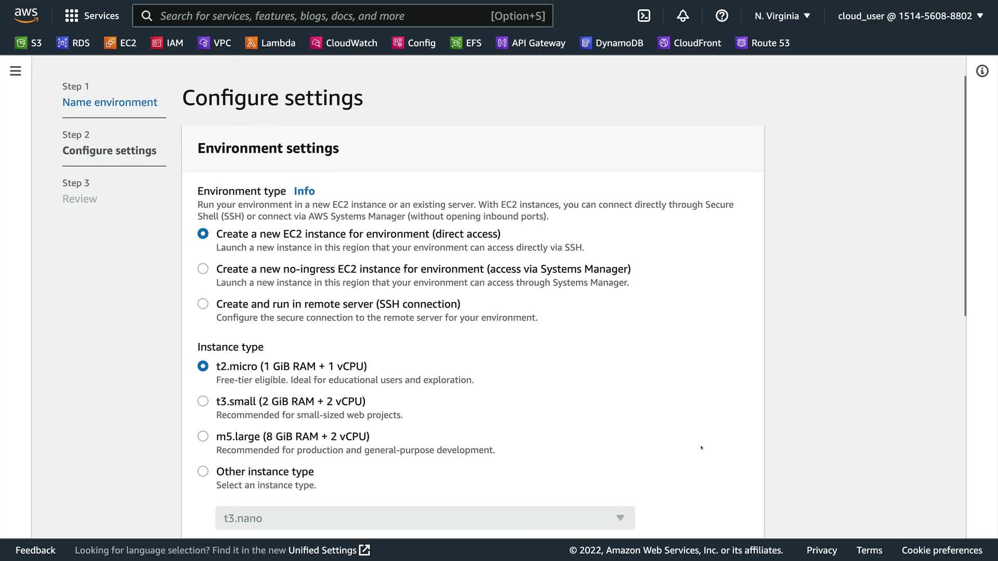Open the DynamoDB service shortcut
The width and height of the screenshot is (998, 561).
coord(612,43)
